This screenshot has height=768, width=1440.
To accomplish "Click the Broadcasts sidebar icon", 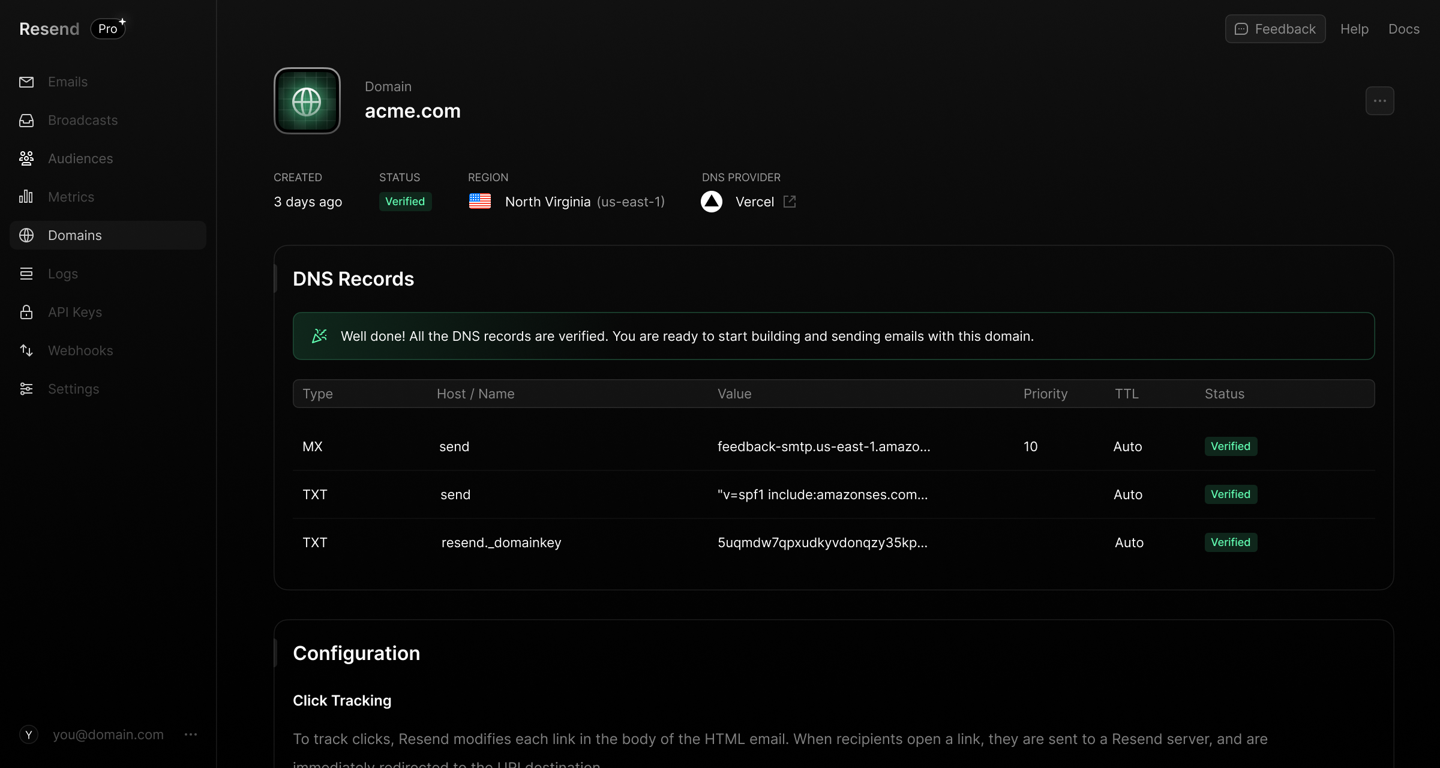I will tap(26, 120).
